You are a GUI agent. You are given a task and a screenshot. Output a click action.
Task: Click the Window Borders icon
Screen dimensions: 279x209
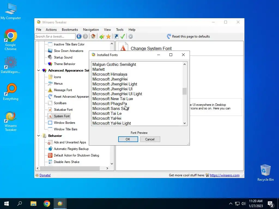[x=50, y=123]
